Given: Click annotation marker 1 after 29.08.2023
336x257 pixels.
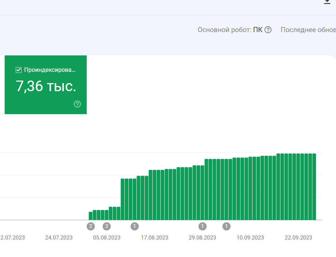Looking at the screenshot, I should pos(226,226).
